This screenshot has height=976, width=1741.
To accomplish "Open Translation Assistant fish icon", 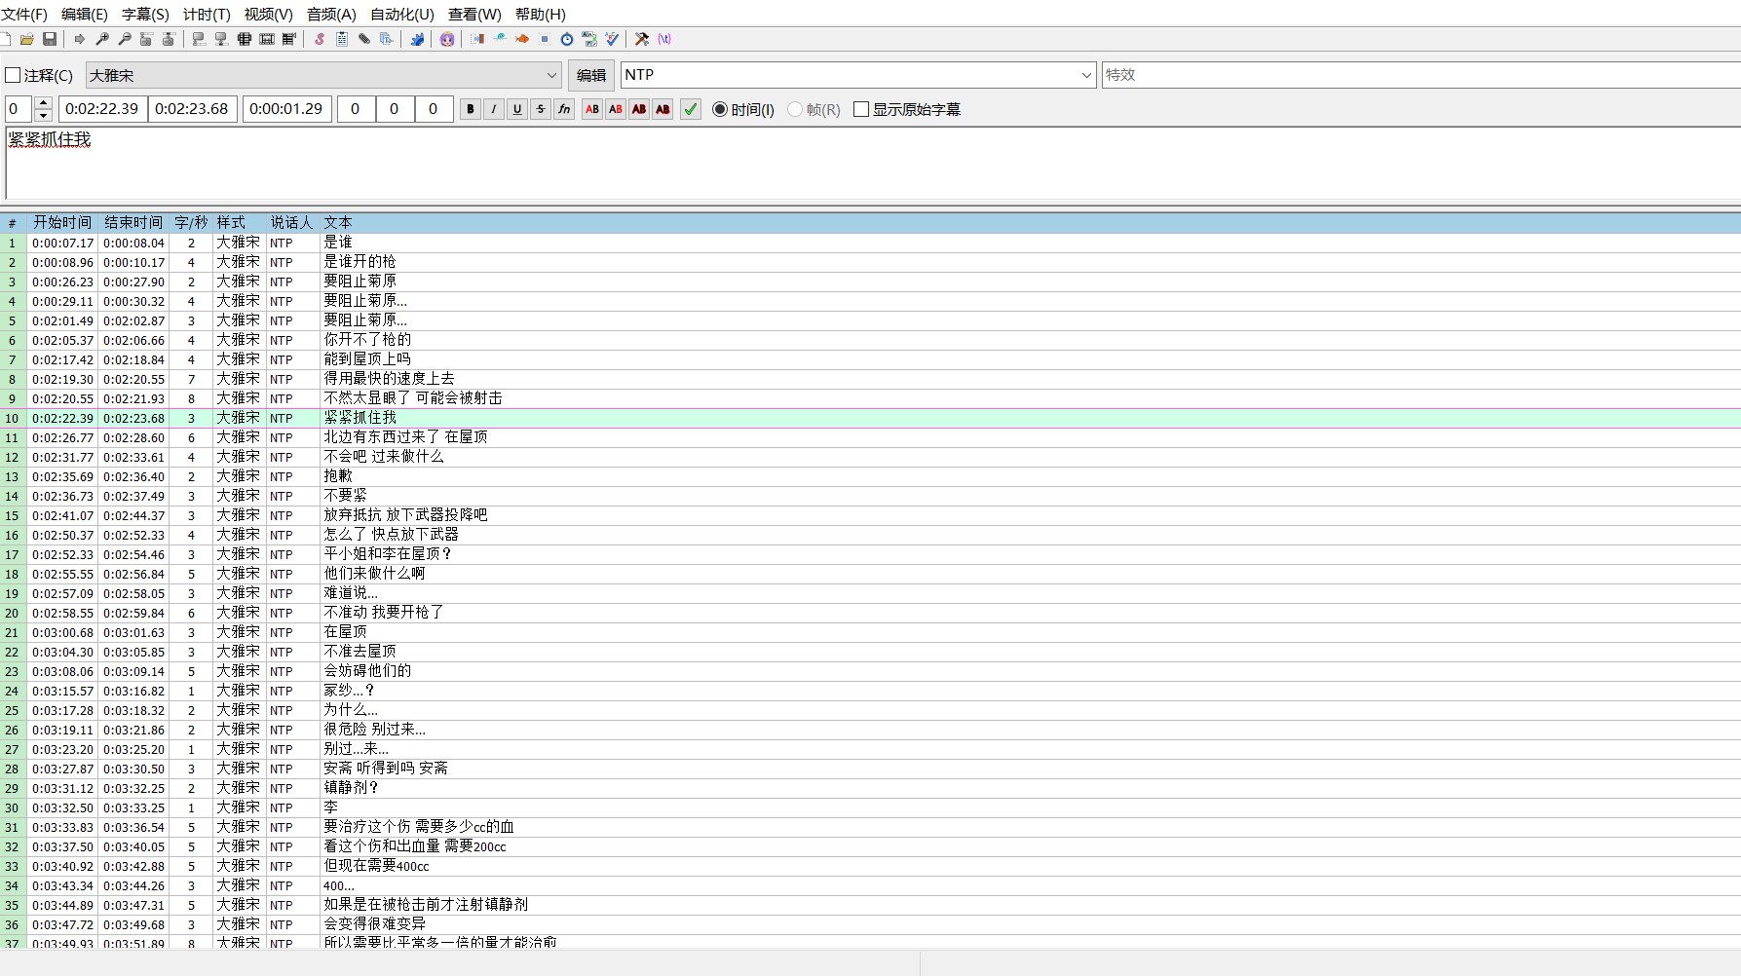I will pyautogui.click(x=522, y=39).
